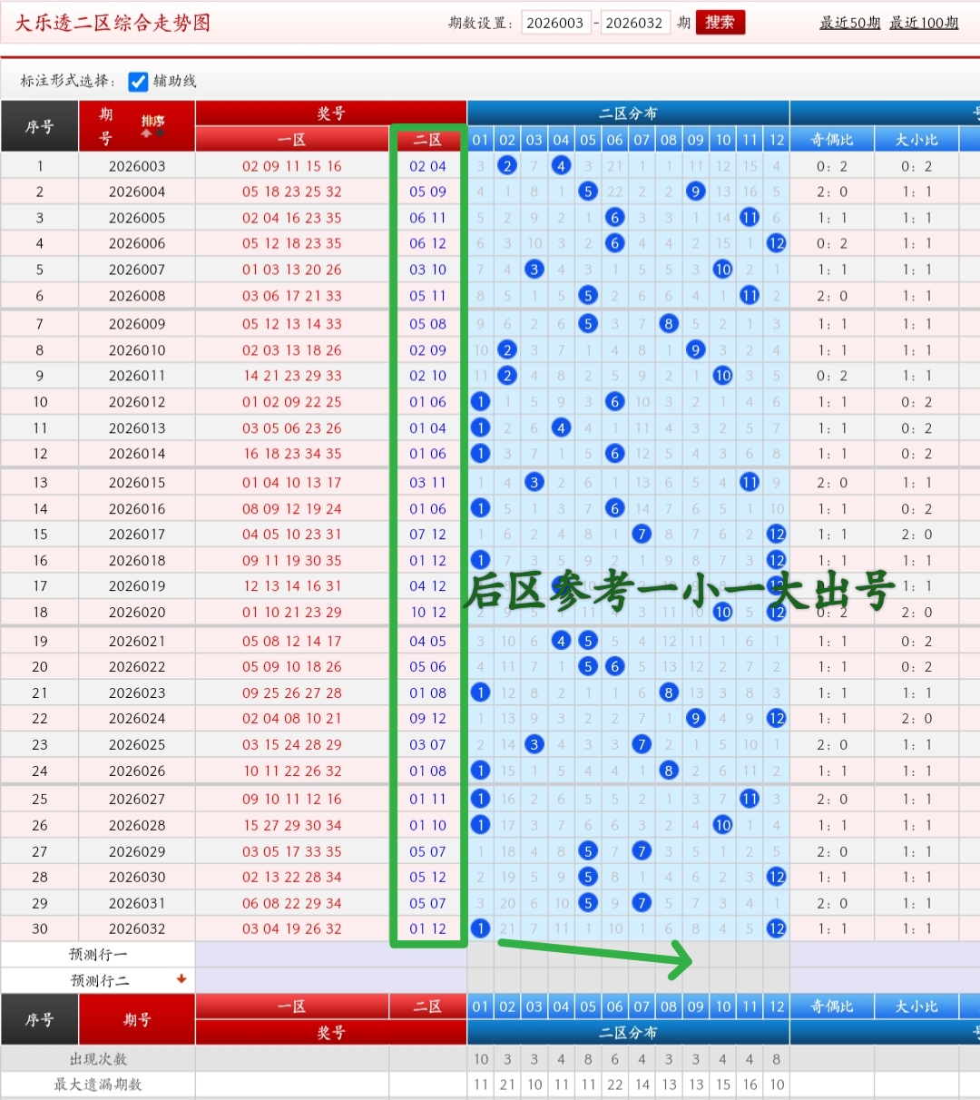
Task: Open the 最近100期 link
Action: click(x=924, y=23)
